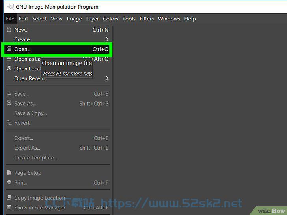Expand the Create submenu arrow

coord(107,39)
